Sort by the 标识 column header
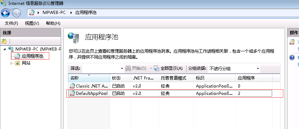This screenshot has width=299, height=129. tap(215, 78)
